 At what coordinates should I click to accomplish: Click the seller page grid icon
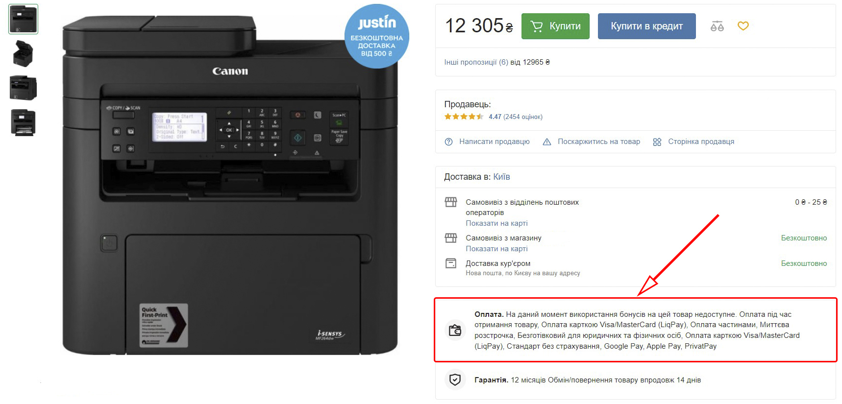tap(657, 142)
